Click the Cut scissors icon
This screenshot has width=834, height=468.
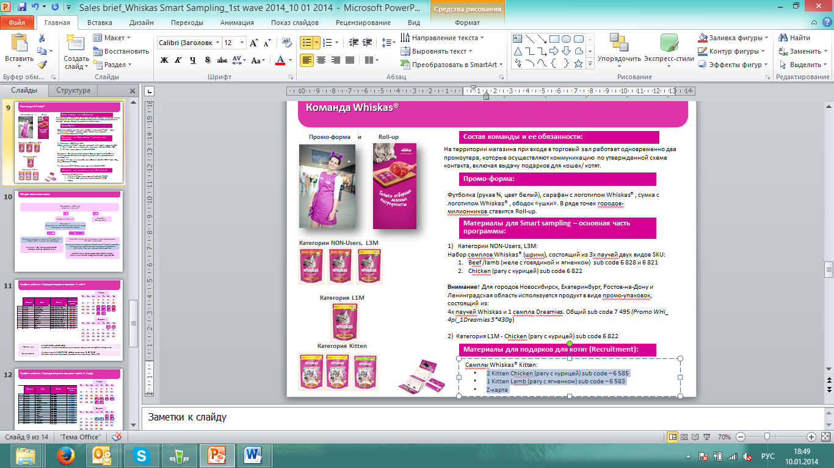(42, 38)
